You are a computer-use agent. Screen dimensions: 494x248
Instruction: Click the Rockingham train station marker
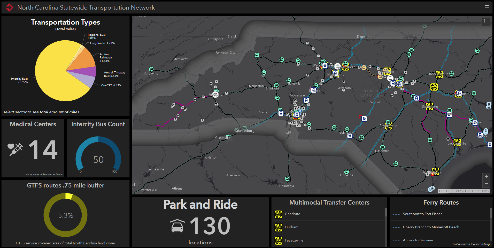tap(350, 135)
